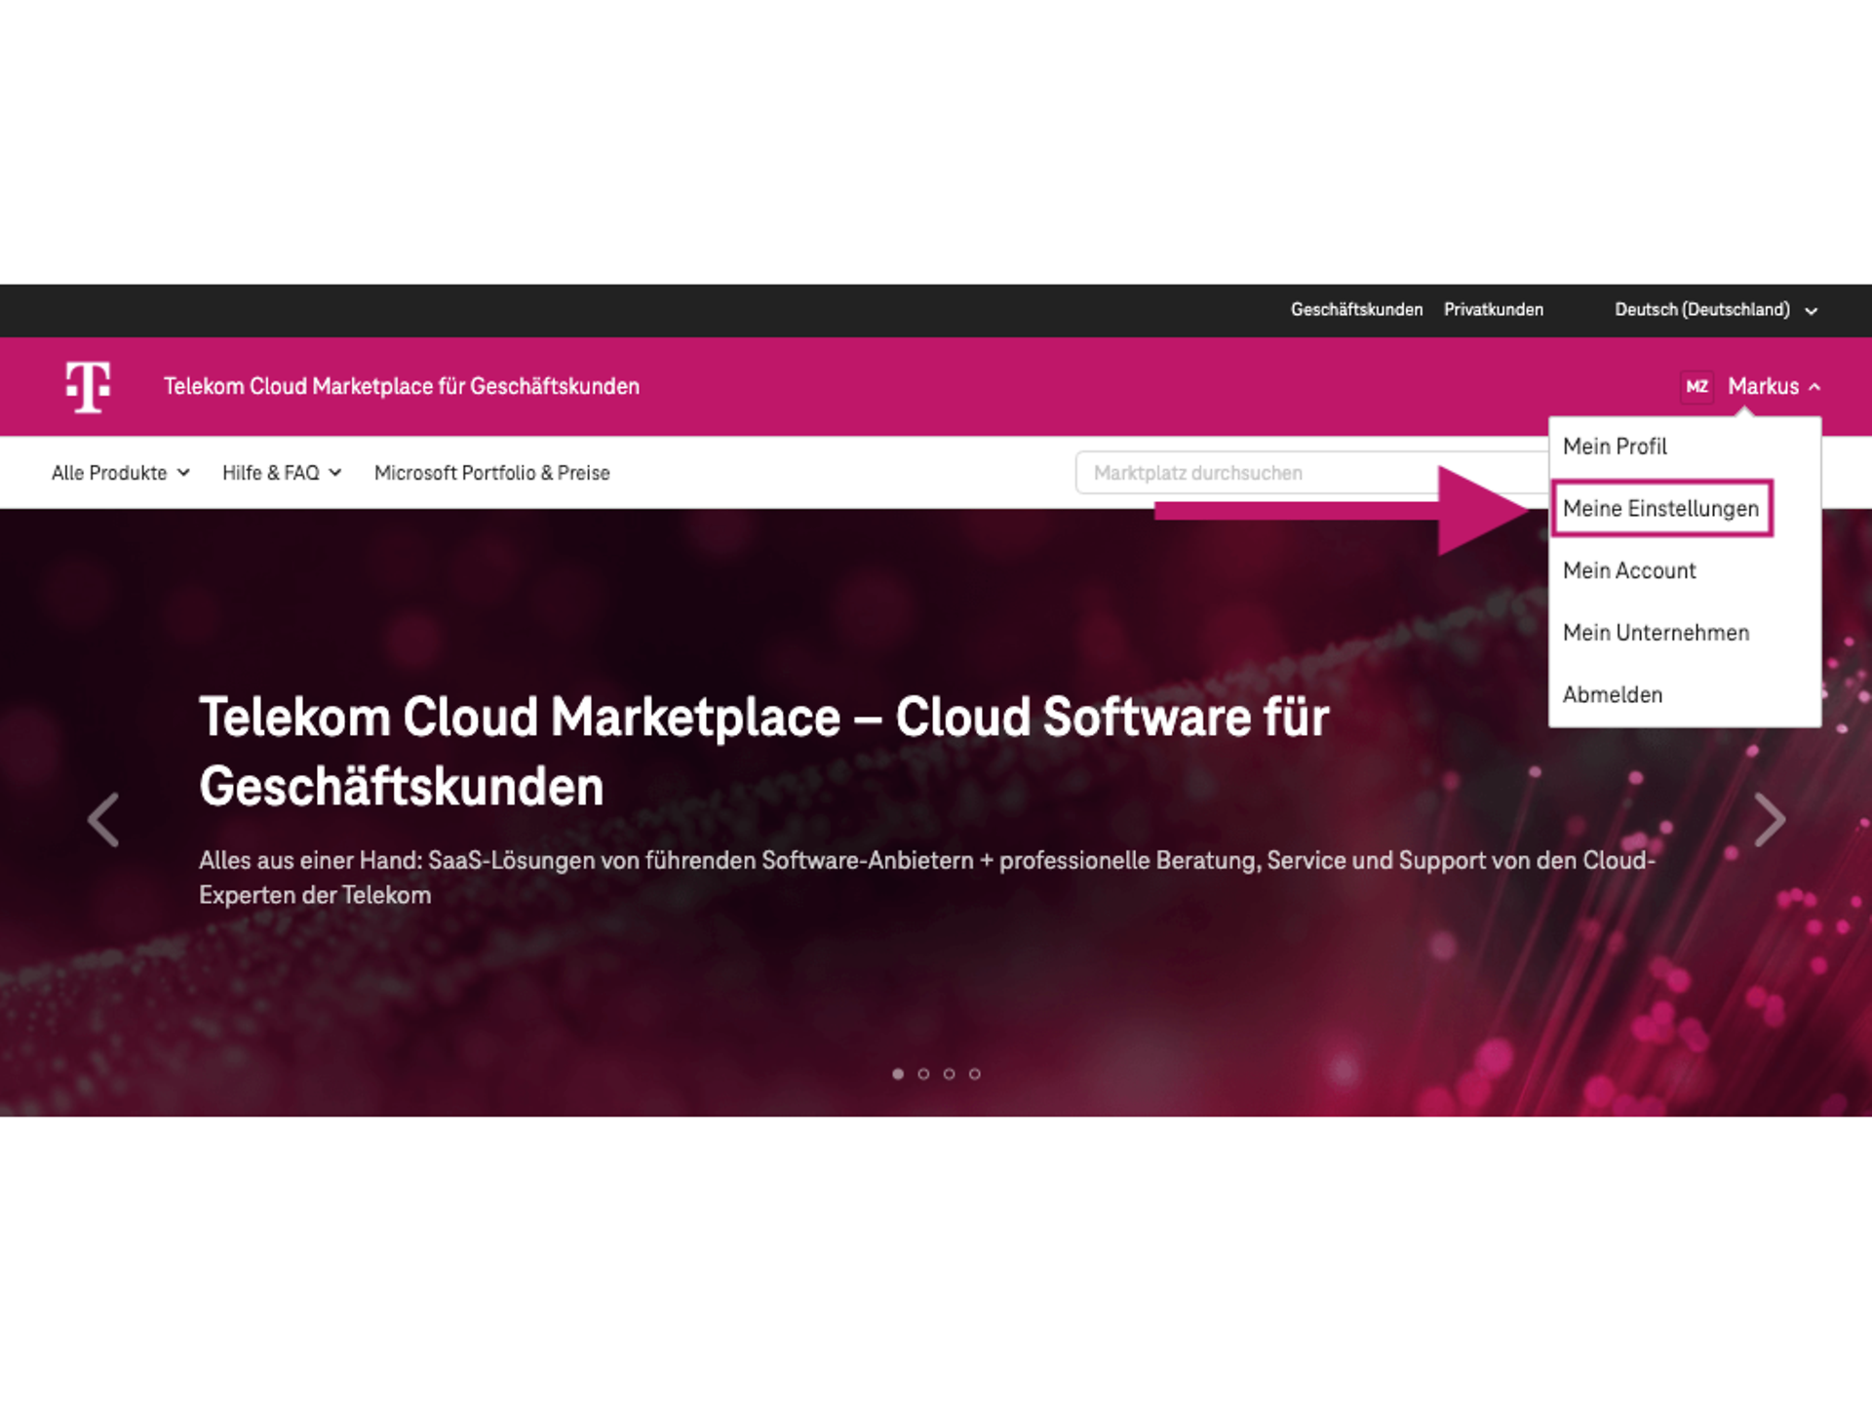Open Meine Einstellungen
The width and height of the screenshot is (1872, 1404).
pos(1661,508)
